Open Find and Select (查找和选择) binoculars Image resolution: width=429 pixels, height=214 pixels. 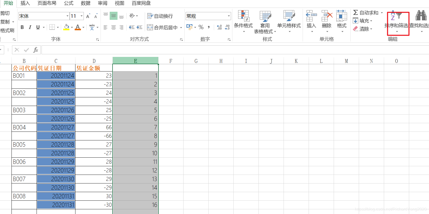point(421,21)
